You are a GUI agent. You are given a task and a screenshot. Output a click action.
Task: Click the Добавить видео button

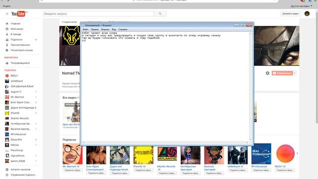[290, 13]
